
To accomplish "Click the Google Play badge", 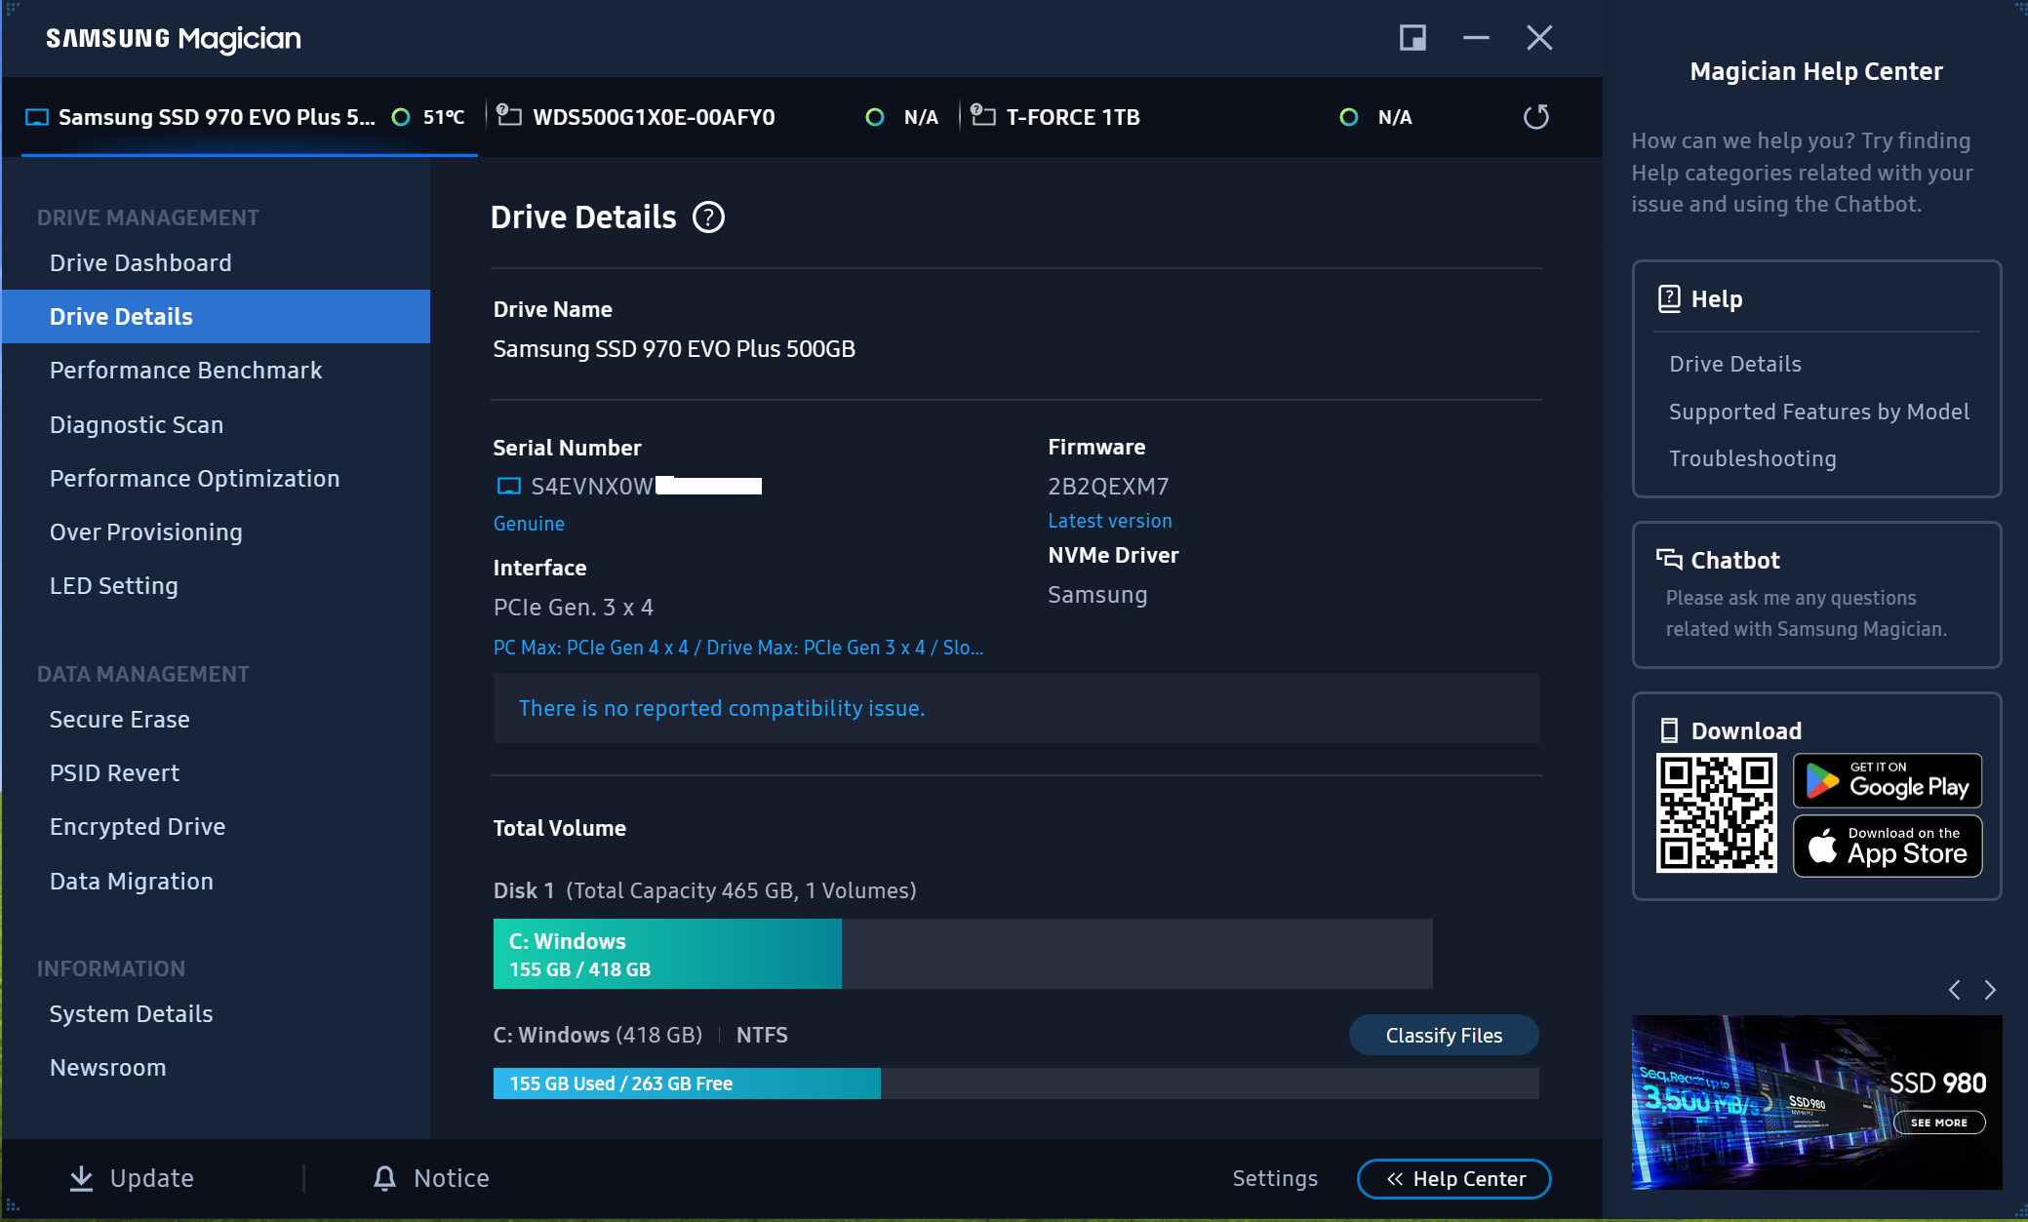I will point(1888,781).
